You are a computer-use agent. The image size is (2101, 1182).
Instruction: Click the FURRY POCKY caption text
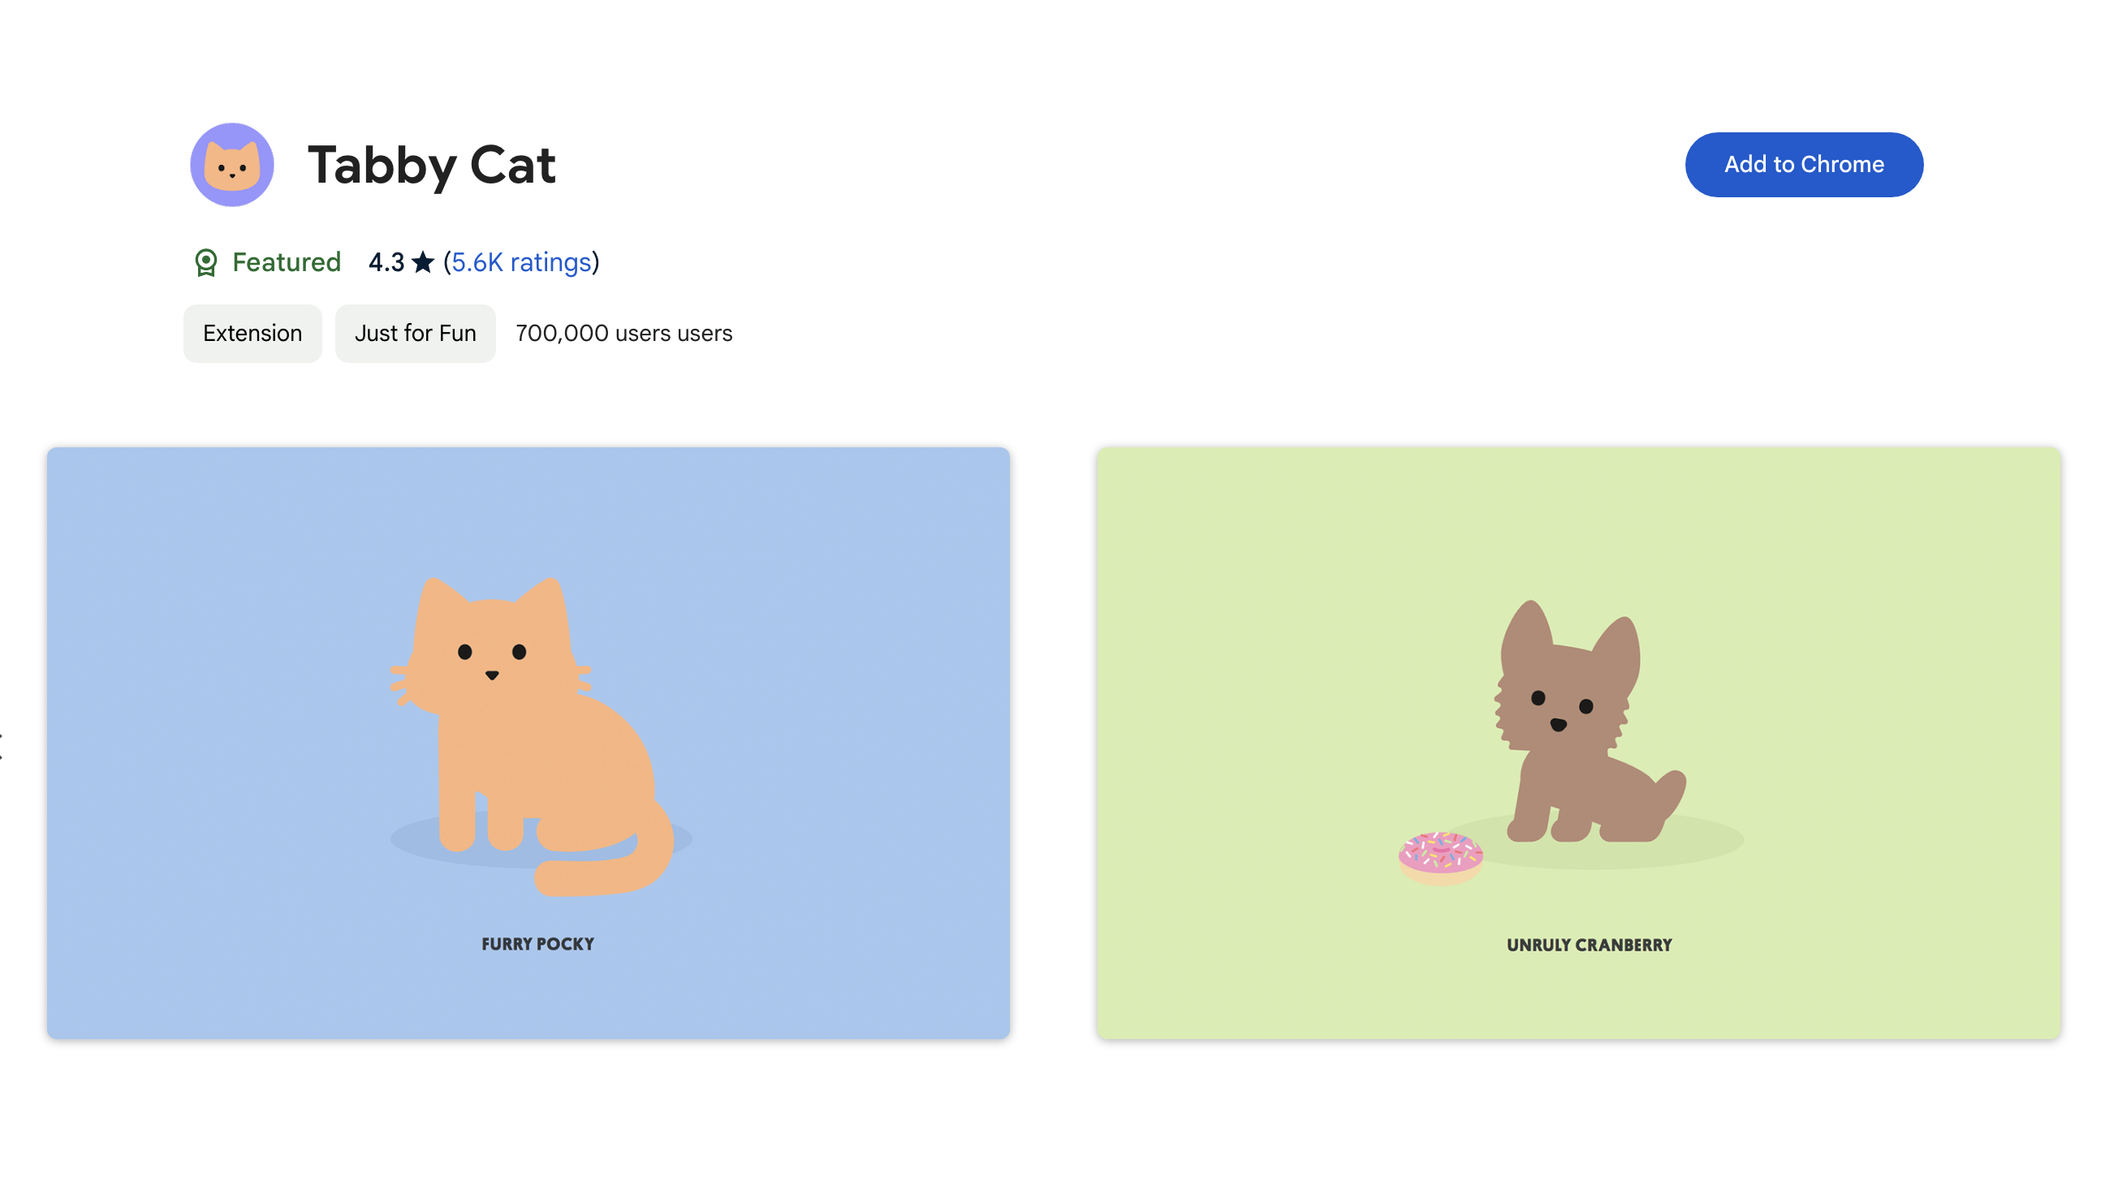[x=537, y=944]
